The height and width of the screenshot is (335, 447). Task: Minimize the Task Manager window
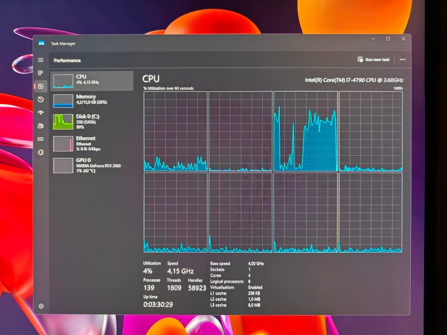tap(373, 39)
